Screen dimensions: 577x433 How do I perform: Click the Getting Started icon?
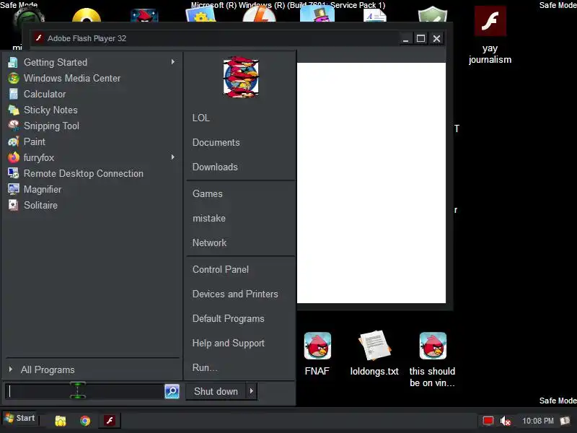pyautogui.click(x=13, y=62)
